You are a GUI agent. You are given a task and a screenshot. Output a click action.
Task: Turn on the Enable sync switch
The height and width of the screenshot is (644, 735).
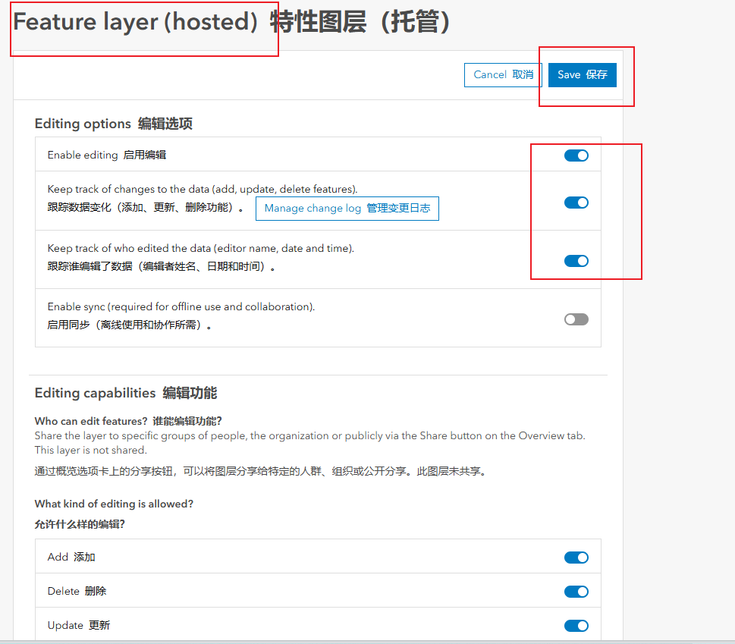click(x=576, y=319)
